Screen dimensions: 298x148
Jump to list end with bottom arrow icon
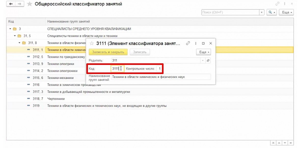tap(291, 143)
